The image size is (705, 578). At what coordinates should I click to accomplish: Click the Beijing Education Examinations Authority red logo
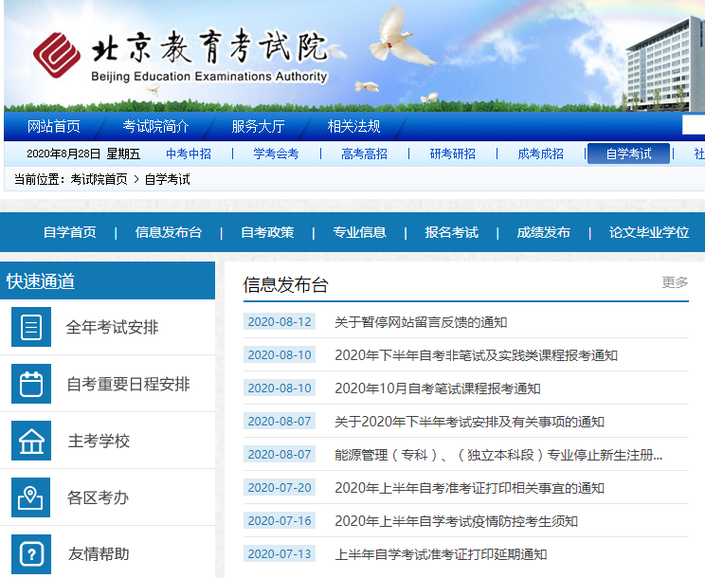57,55
